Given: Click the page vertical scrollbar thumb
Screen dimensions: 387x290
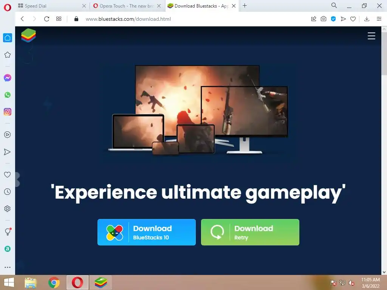Looking at the screenshot, I should tap(384, 53).
